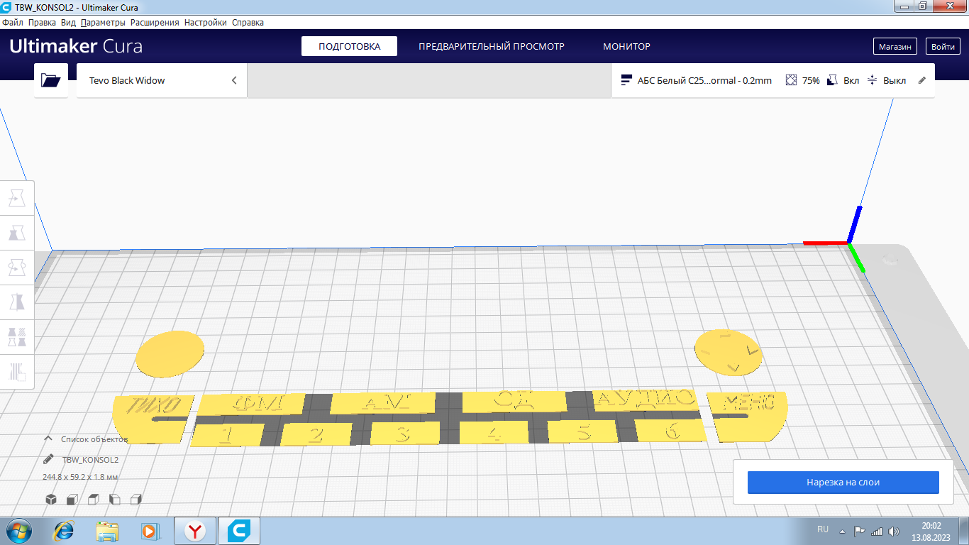Screen dimensions: 969x545
Task: Open the Магазин marketplace
Action: 895,47
